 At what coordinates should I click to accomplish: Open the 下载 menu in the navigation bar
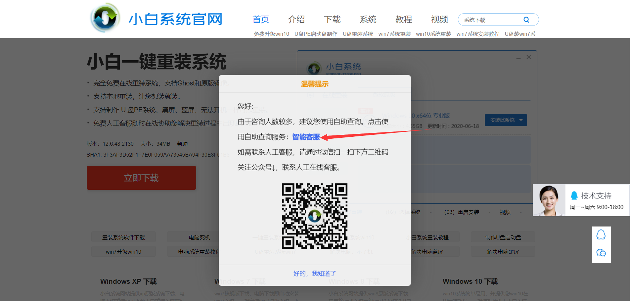332,20
